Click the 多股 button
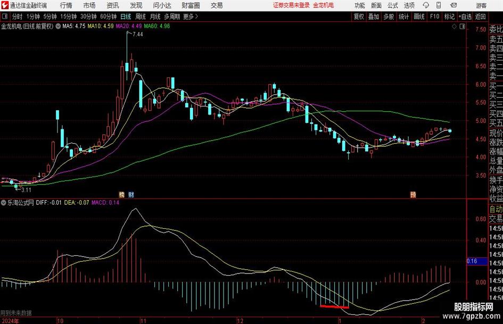Viewport: 503px width, 324px height. pyautogui.click(x=389, y=16)
